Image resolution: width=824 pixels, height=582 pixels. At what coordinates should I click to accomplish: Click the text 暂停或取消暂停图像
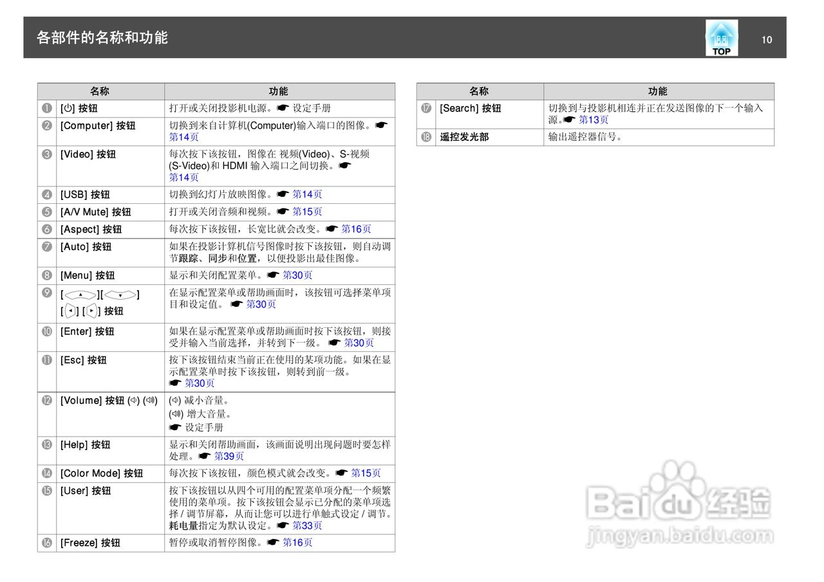pyautogui.click(x=212, y=543)
